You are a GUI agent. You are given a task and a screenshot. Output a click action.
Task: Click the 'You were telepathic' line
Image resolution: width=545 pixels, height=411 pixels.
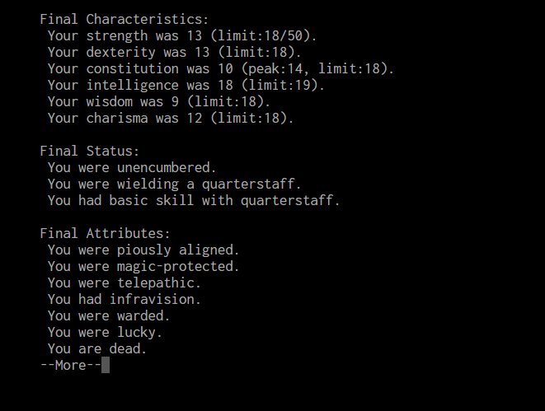(x=125, y=283)
